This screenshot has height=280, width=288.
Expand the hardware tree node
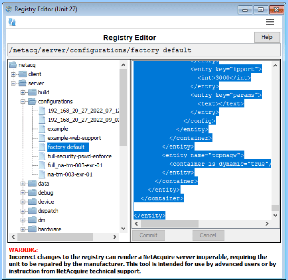(x=23, y=229)
